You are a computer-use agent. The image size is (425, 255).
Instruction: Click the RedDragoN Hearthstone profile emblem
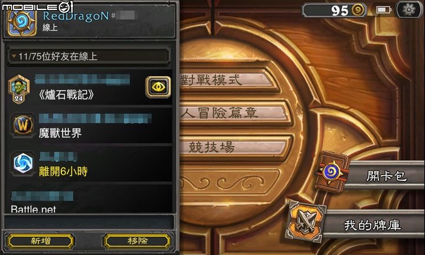tap(22, 22)
